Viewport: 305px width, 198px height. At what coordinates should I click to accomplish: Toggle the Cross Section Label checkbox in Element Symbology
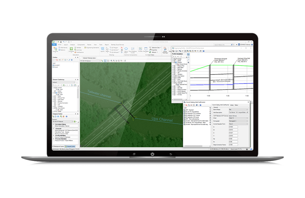pyautogui.click(x=56, y=110)
